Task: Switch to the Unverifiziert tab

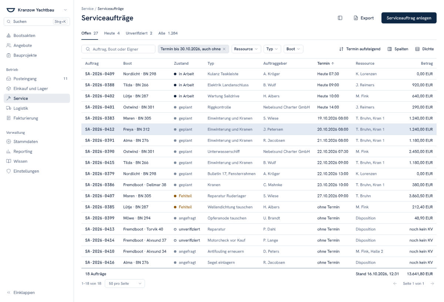Action: tap(139, 33)
